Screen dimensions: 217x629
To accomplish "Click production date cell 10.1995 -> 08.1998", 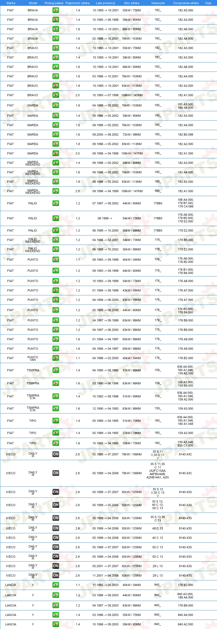I will [x=105, y=20].
